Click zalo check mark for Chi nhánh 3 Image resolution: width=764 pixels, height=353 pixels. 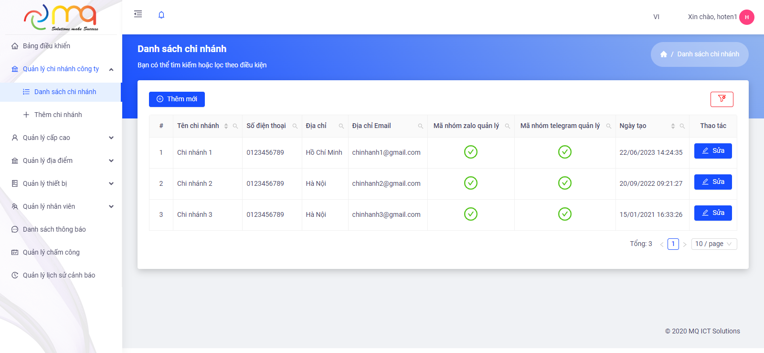click(x=471, y=214)
